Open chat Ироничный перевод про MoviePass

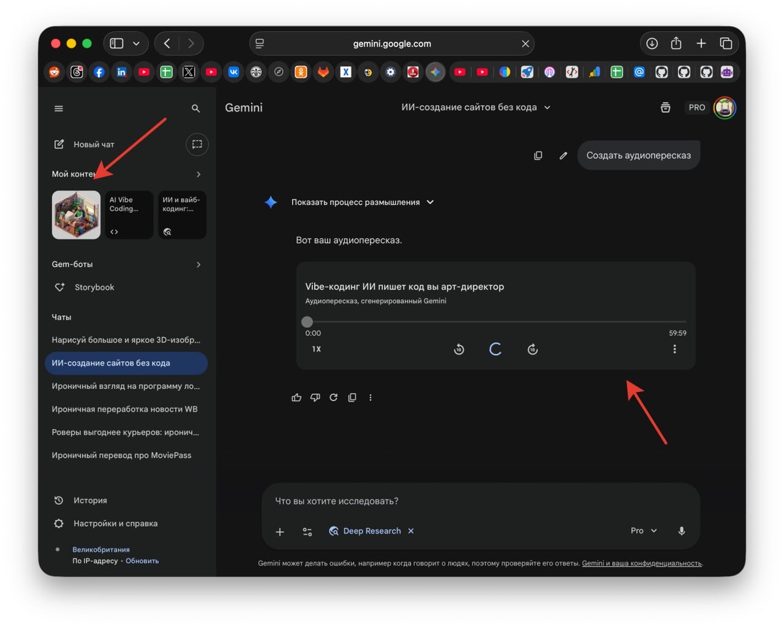[x=126, y=455]
